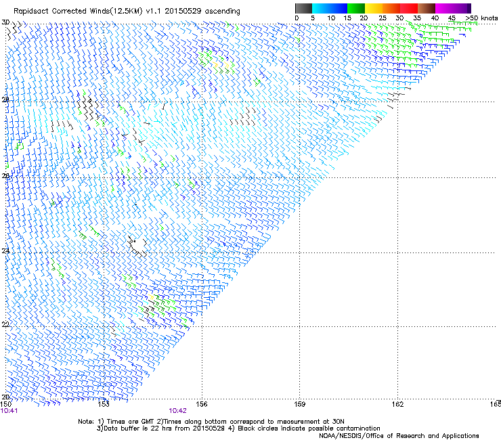The height and width of the screenshot is (440, 501).
Task: Click the longitude label 156
Action: point(202,404)
